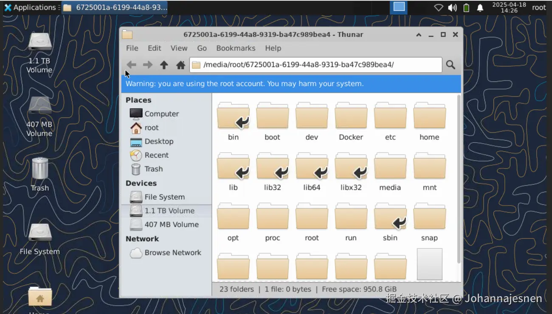Screen dimensions: 552x314
Task: Click the notification bell icon
Action: click(480, 8)
